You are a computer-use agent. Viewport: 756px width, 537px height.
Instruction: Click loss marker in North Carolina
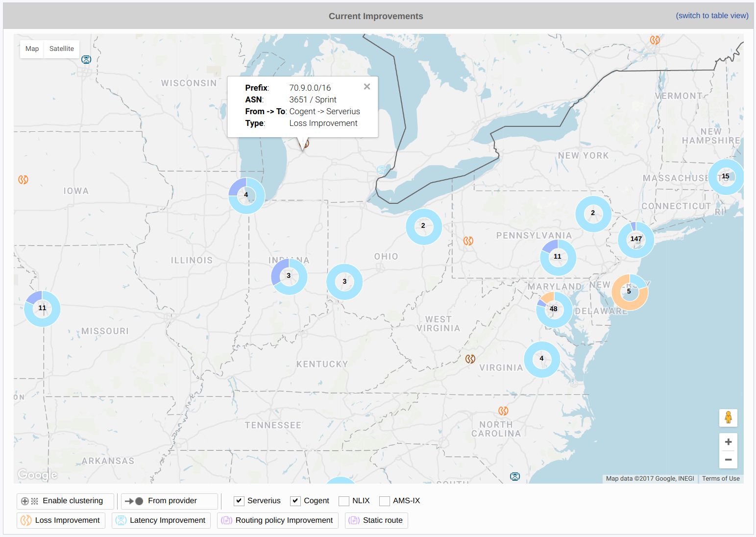click(x=503, y=411)
